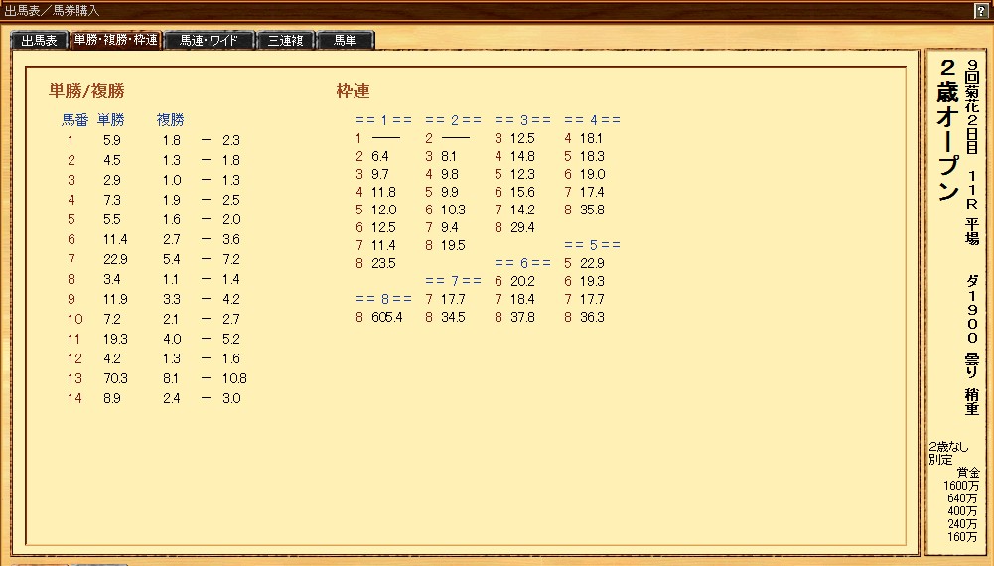The width and height of the screenshot is (994, 566).
Task: Click the == 2 == bracket header
Action: 453,120
